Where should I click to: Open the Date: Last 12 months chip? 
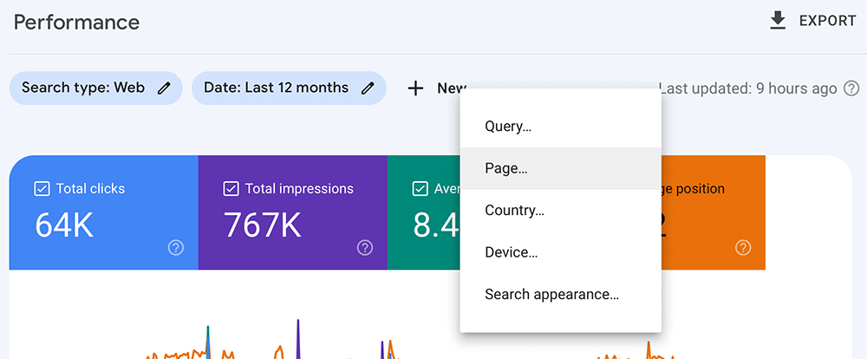289,88
